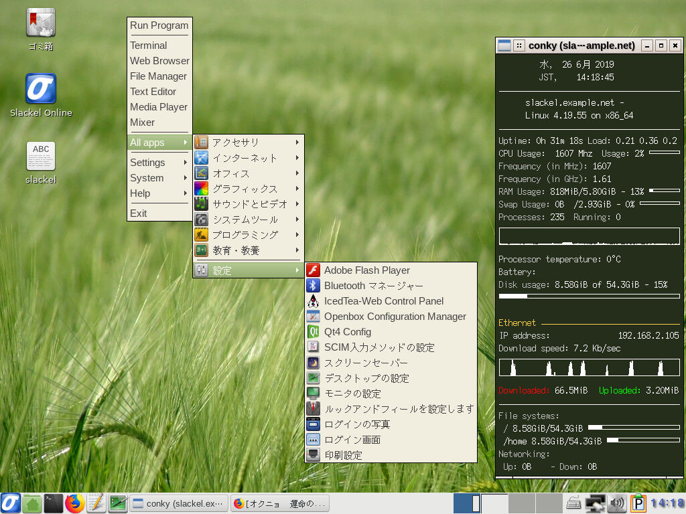686x514 pixels.
Task: Select Run Program from the menu
Action: coord(159,25)
